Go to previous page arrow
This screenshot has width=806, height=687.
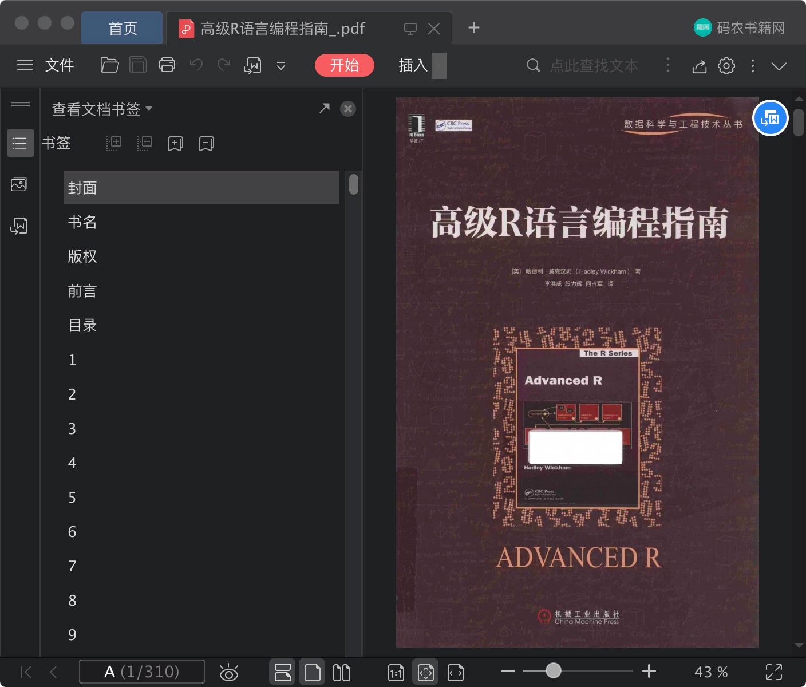tap(53, 672)
